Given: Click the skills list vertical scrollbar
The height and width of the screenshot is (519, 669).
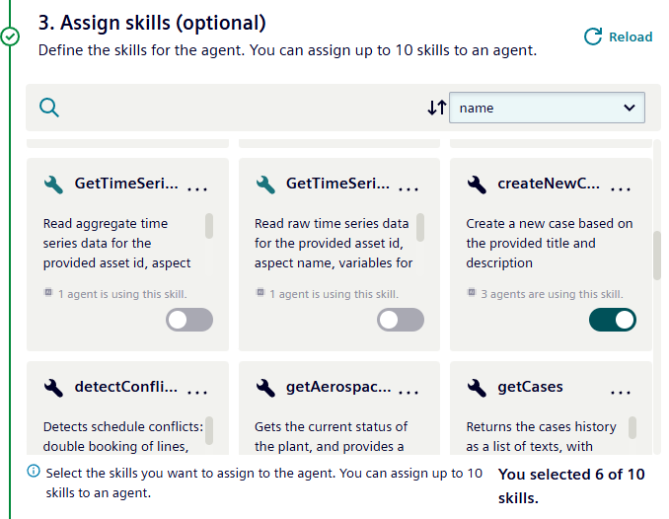Looking at the screenshot, I should click(656, 256).
